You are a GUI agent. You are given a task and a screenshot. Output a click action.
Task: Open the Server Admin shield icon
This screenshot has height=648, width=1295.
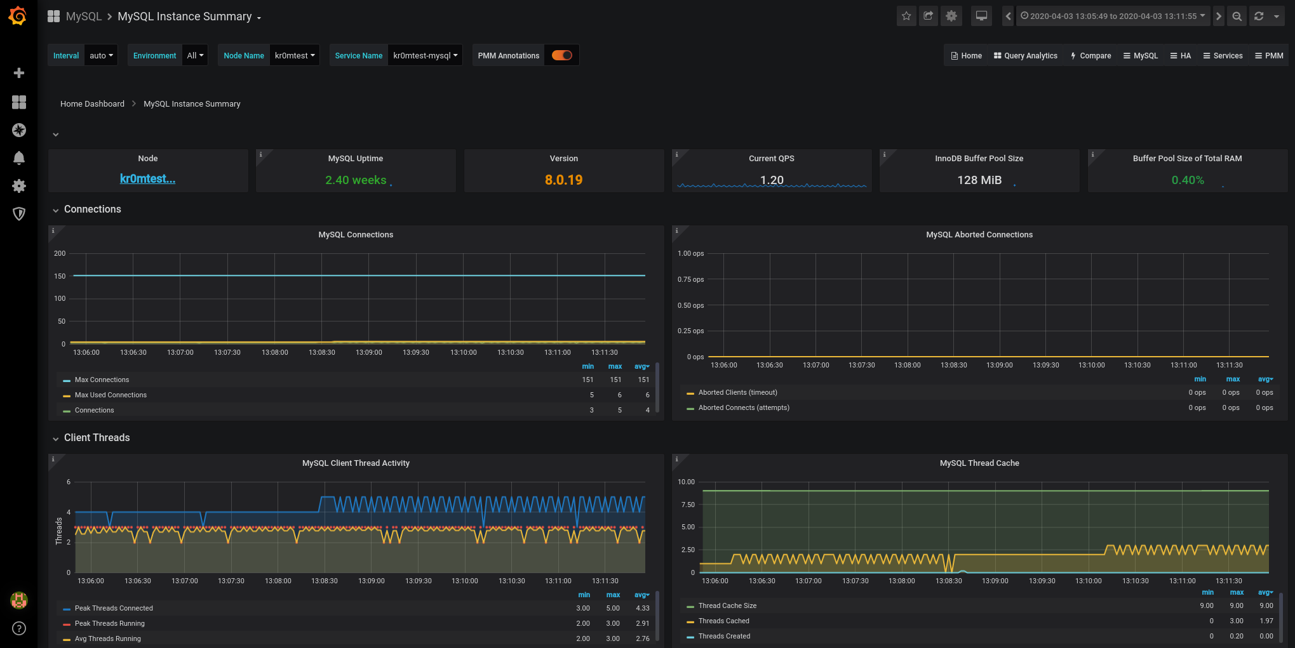19,214
